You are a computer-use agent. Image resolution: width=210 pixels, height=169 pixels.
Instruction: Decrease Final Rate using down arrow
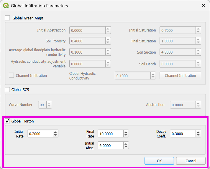click(126, 135)
